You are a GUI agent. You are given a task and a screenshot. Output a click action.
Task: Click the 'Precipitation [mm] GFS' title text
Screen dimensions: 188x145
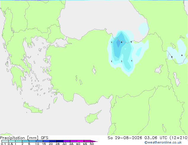click(24, 138)
